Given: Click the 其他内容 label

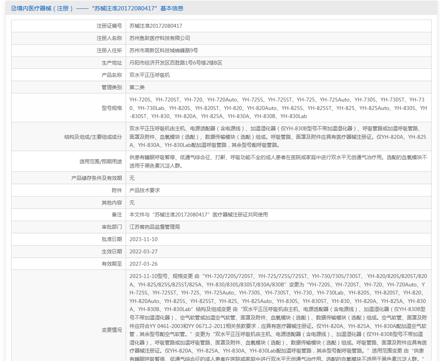Looking at the screenshot, I should [112, 203].
